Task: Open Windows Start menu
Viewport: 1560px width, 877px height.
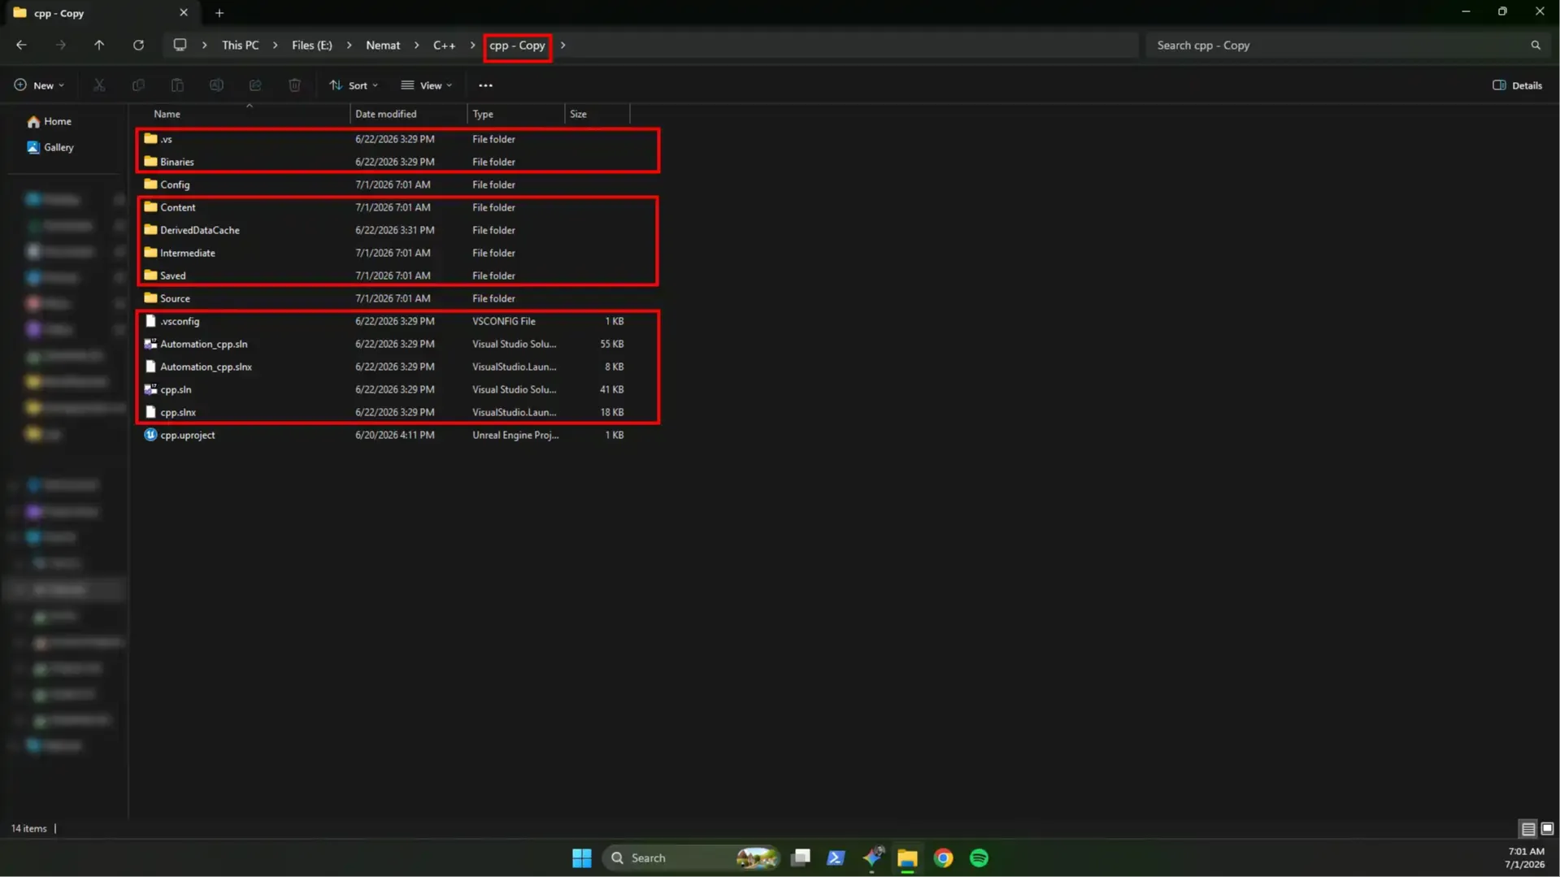Action: point(582,858)
